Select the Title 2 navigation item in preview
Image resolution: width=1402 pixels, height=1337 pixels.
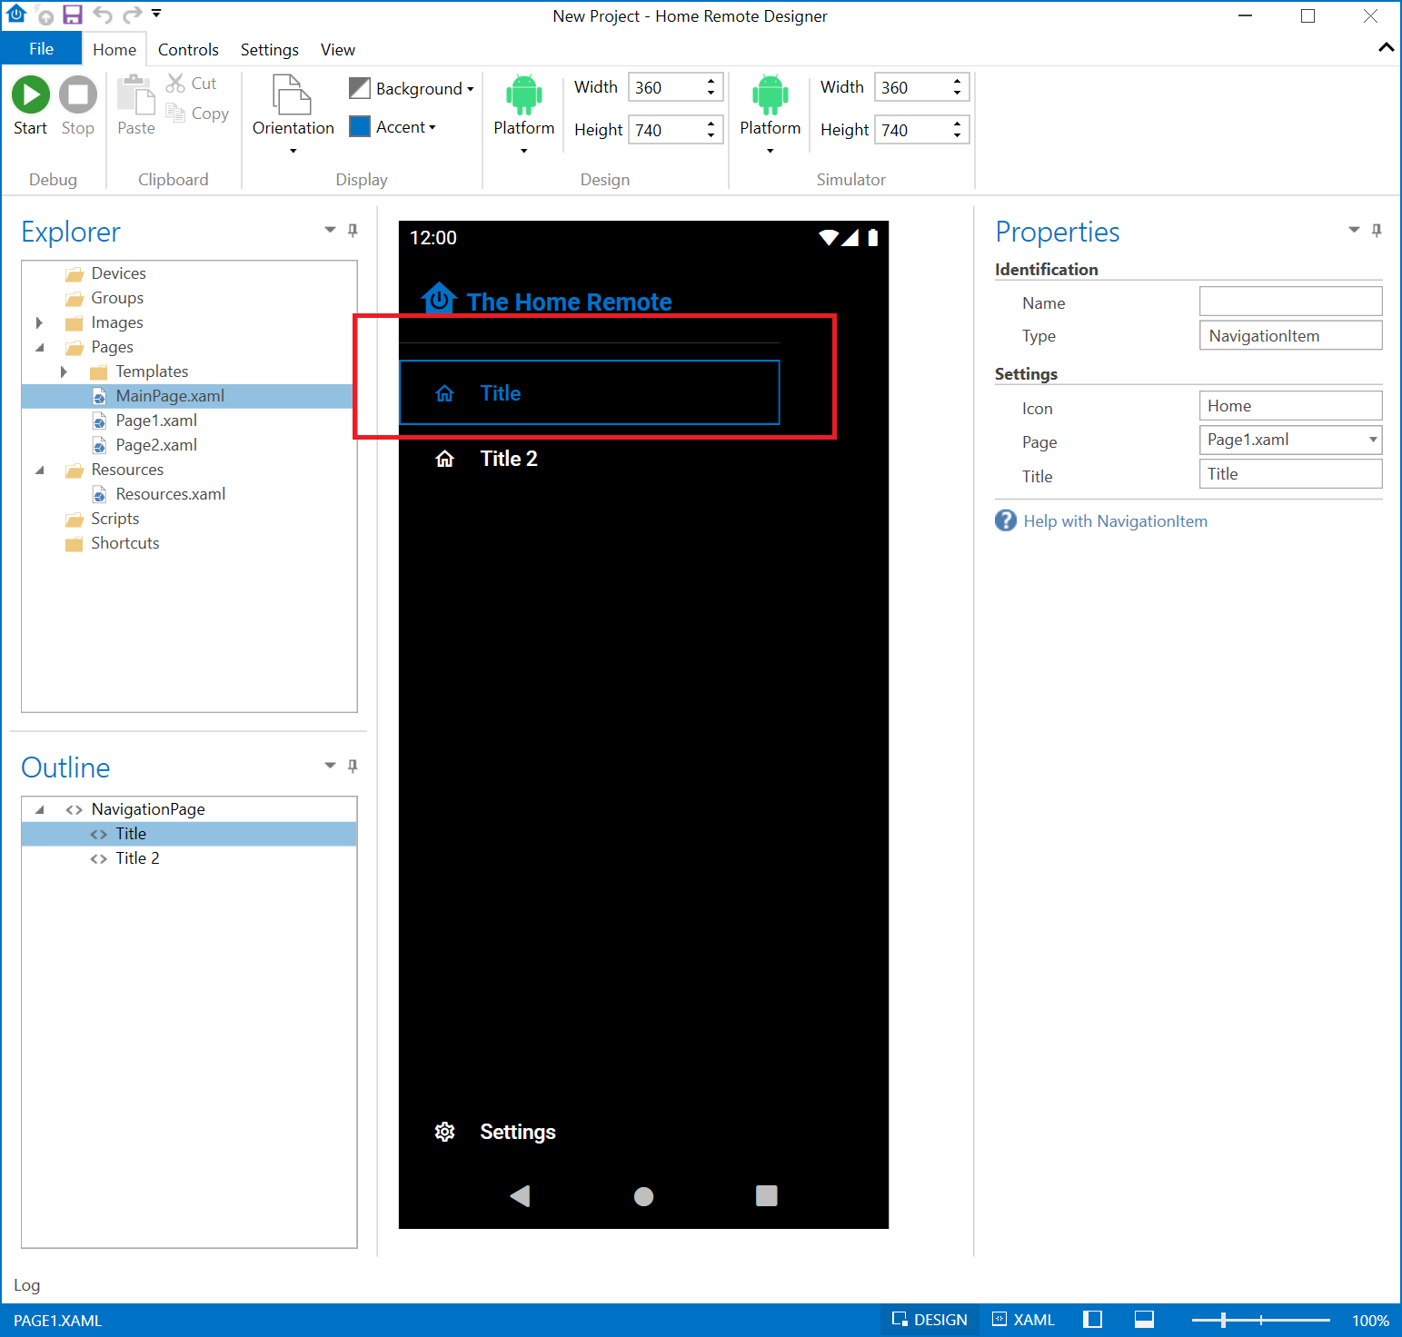590,459
